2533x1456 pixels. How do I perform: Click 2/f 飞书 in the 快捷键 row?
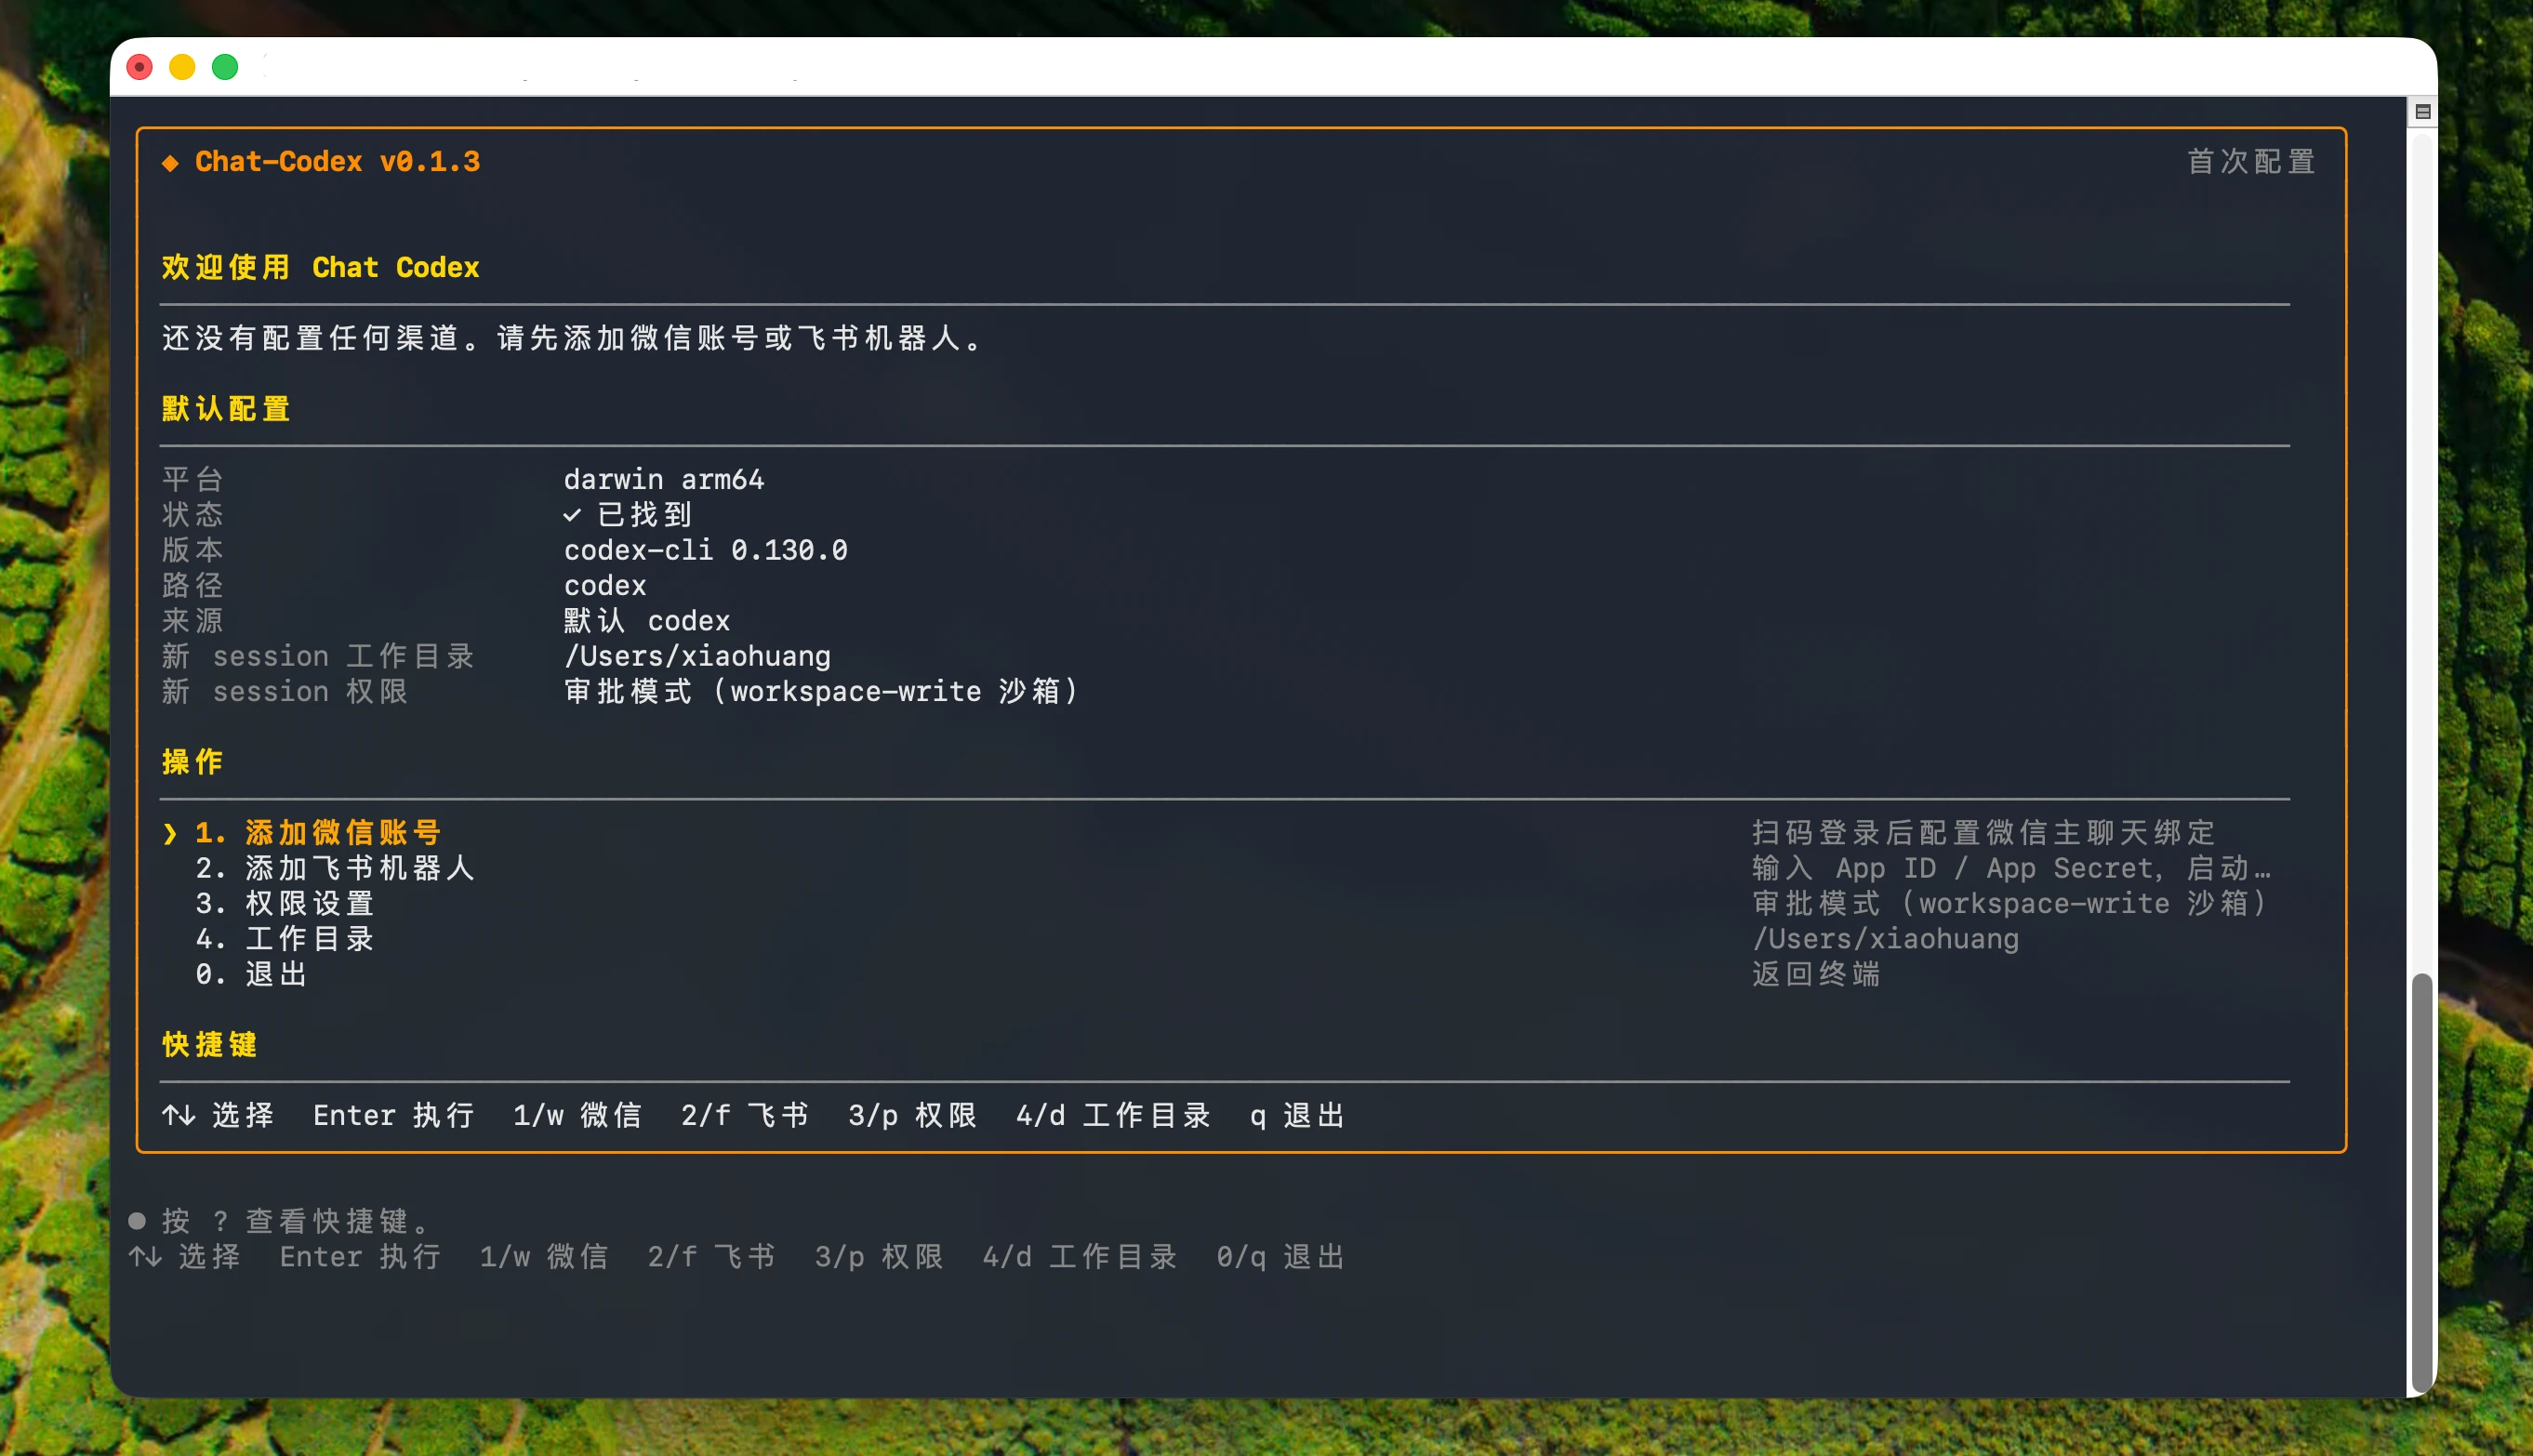pyautogui.click(x=744, y=1115)
